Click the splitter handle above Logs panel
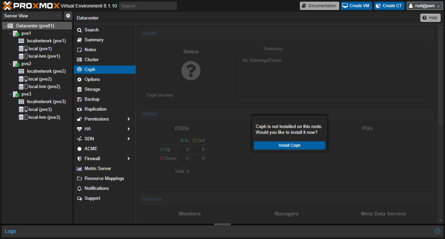 coord(222,224)
